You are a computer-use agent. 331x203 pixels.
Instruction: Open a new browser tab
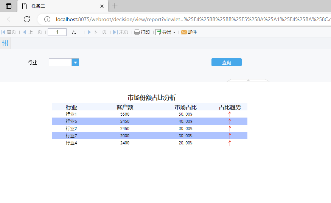coord(115,6)
